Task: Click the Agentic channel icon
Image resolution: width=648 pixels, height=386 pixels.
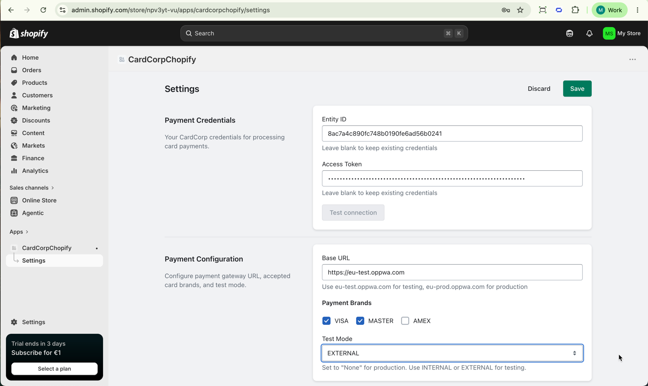Action: 14,213
